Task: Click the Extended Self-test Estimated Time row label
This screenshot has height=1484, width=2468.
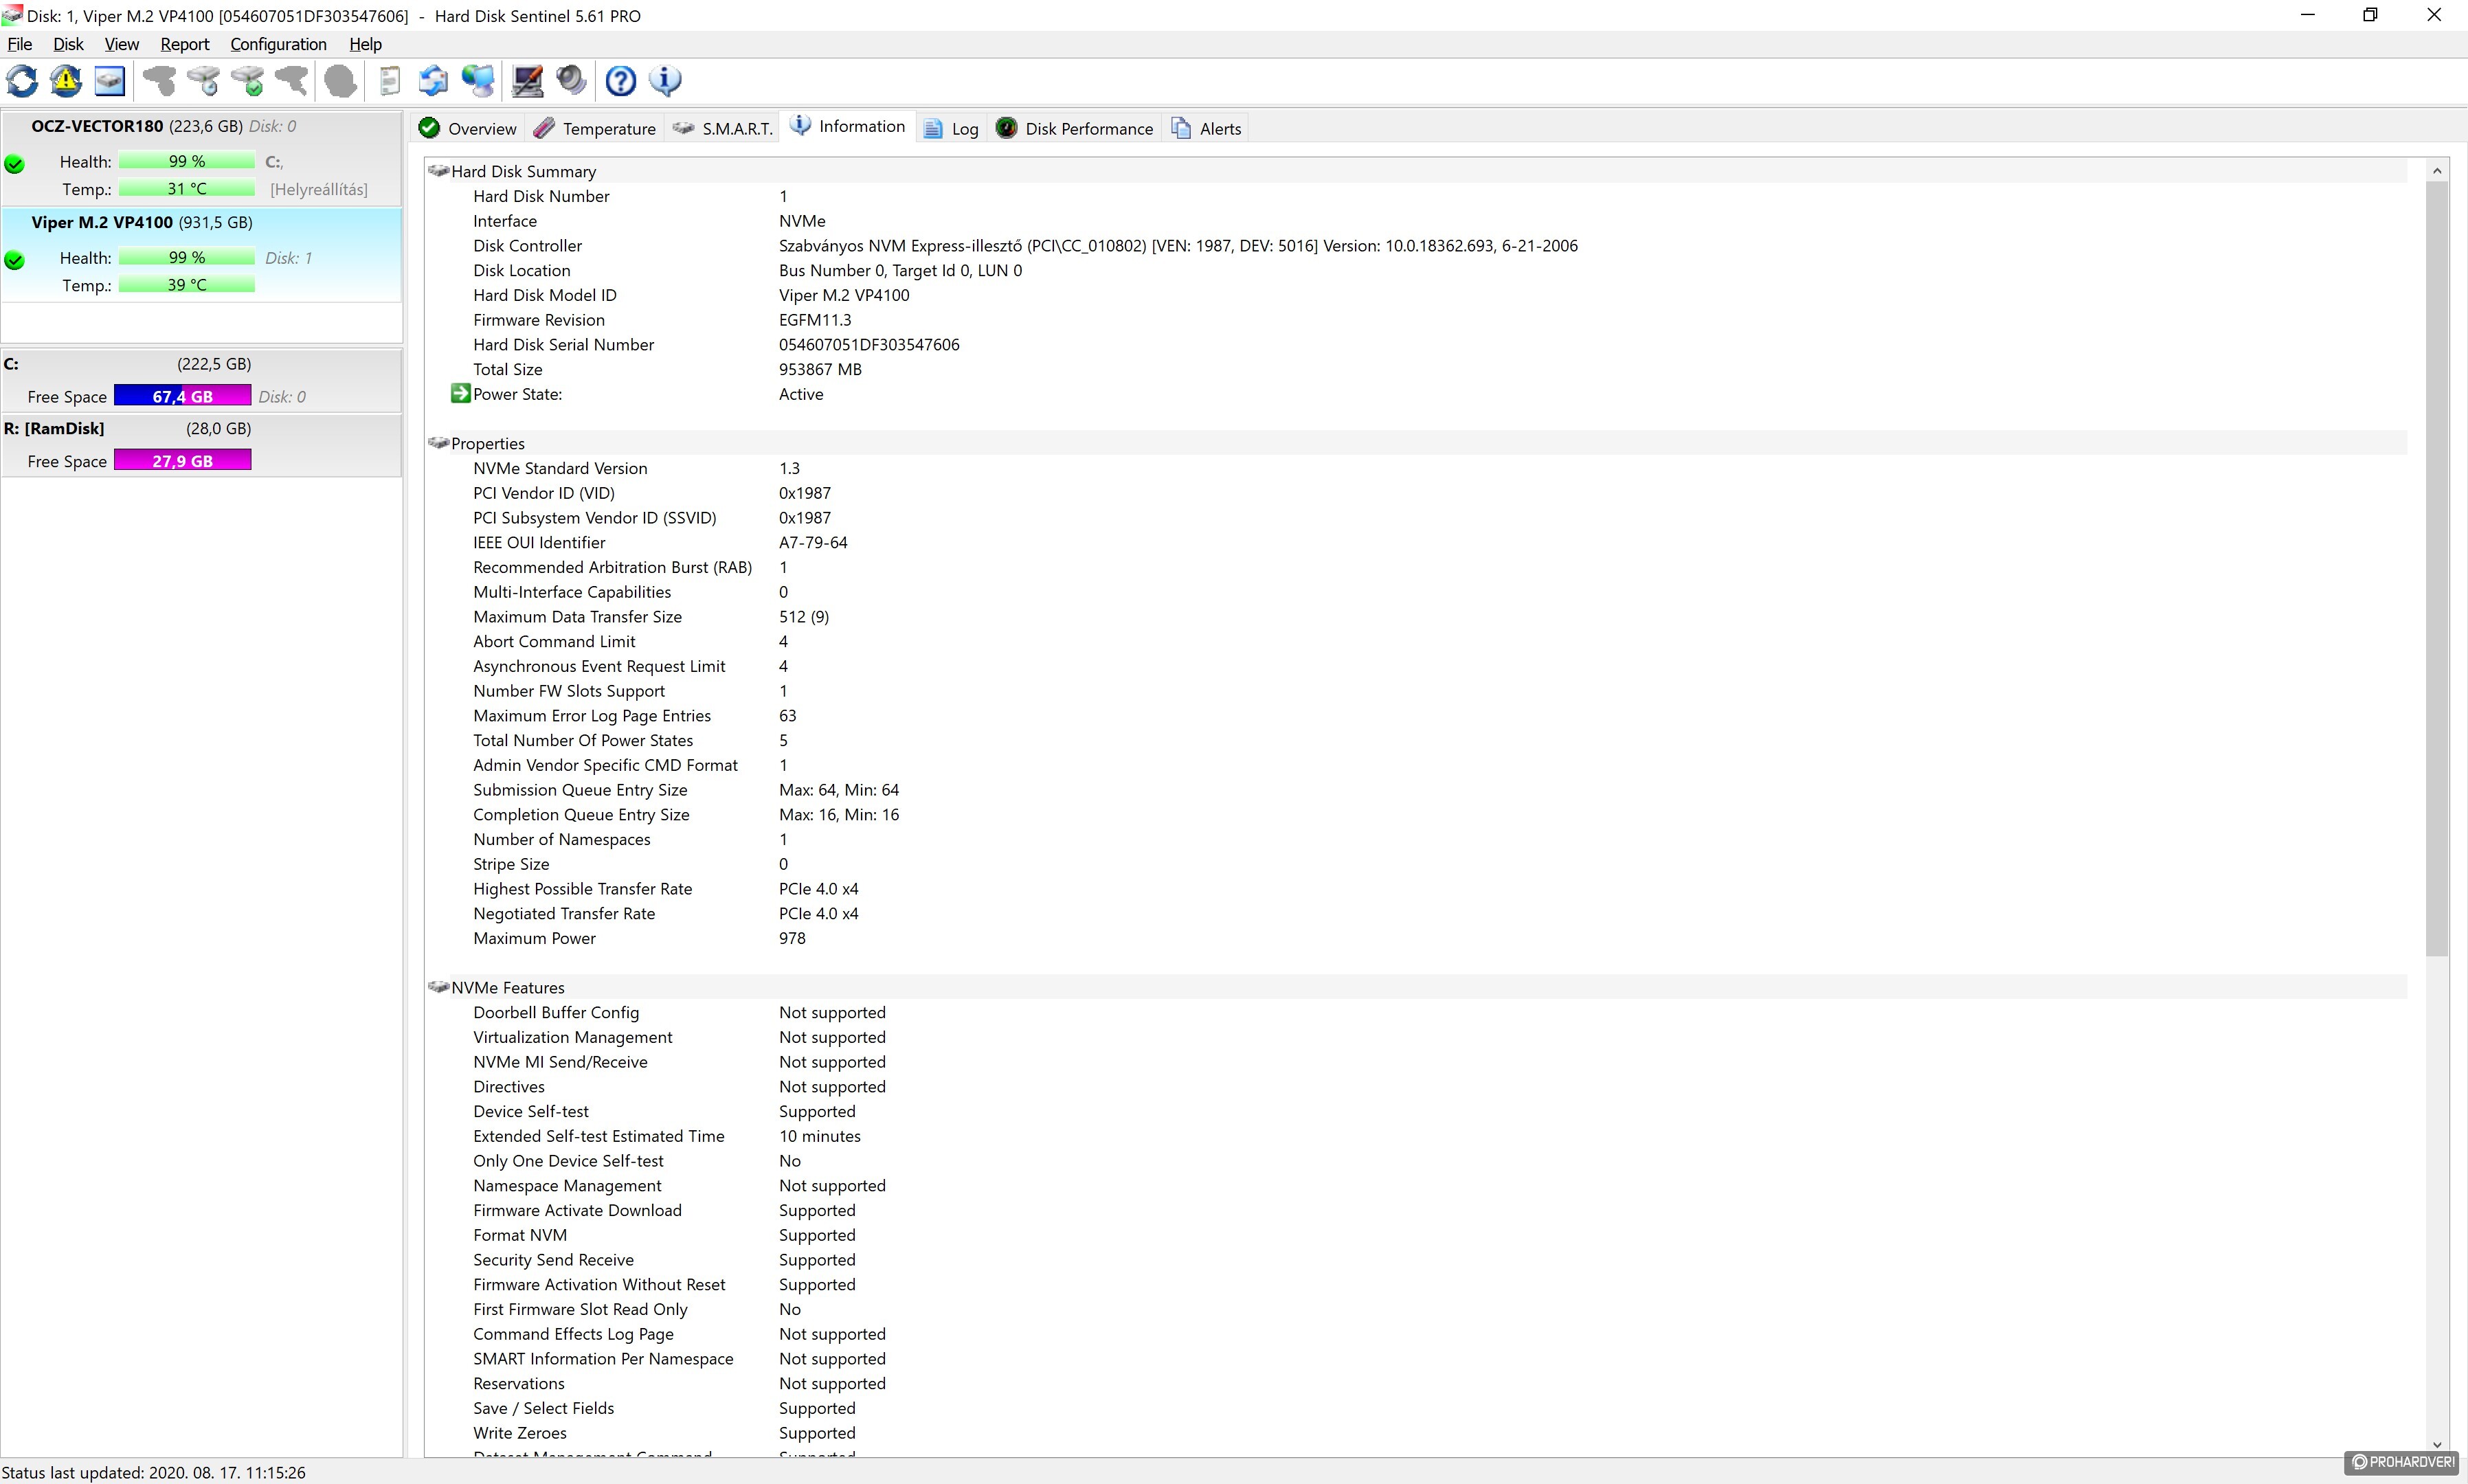Action: pos(599,1136)
